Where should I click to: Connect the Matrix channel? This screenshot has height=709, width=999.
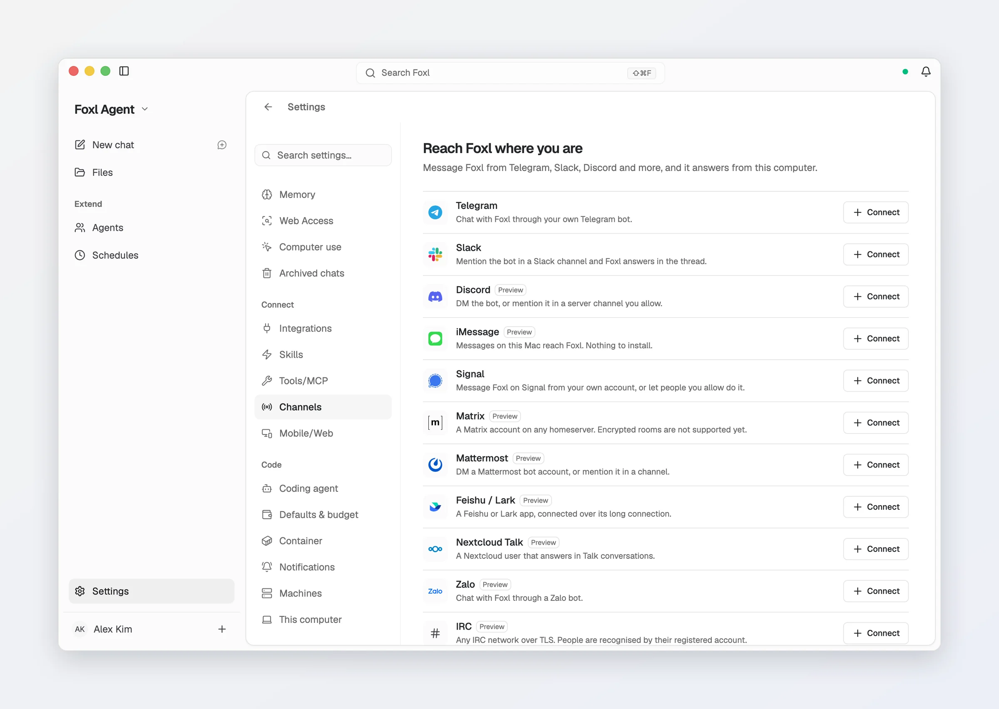click(875, 423)
